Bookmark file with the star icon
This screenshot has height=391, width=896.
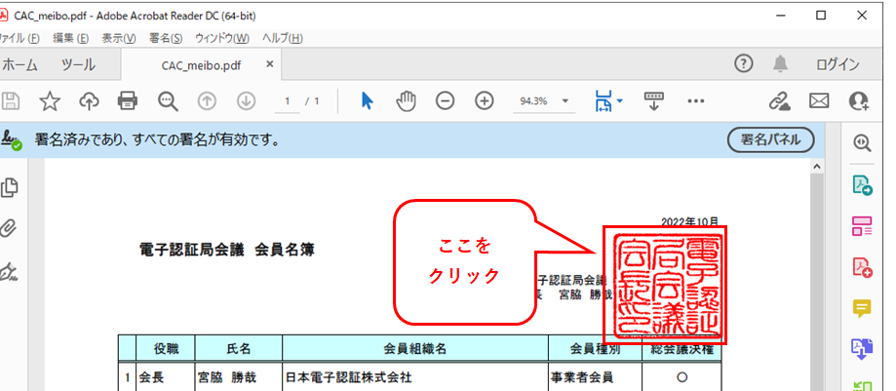click(x=49, y=100)
